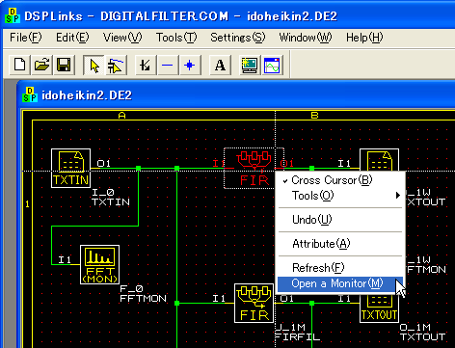Click the column A header
455x348 pixels.
pyautogui.click(x=121, y=116)
